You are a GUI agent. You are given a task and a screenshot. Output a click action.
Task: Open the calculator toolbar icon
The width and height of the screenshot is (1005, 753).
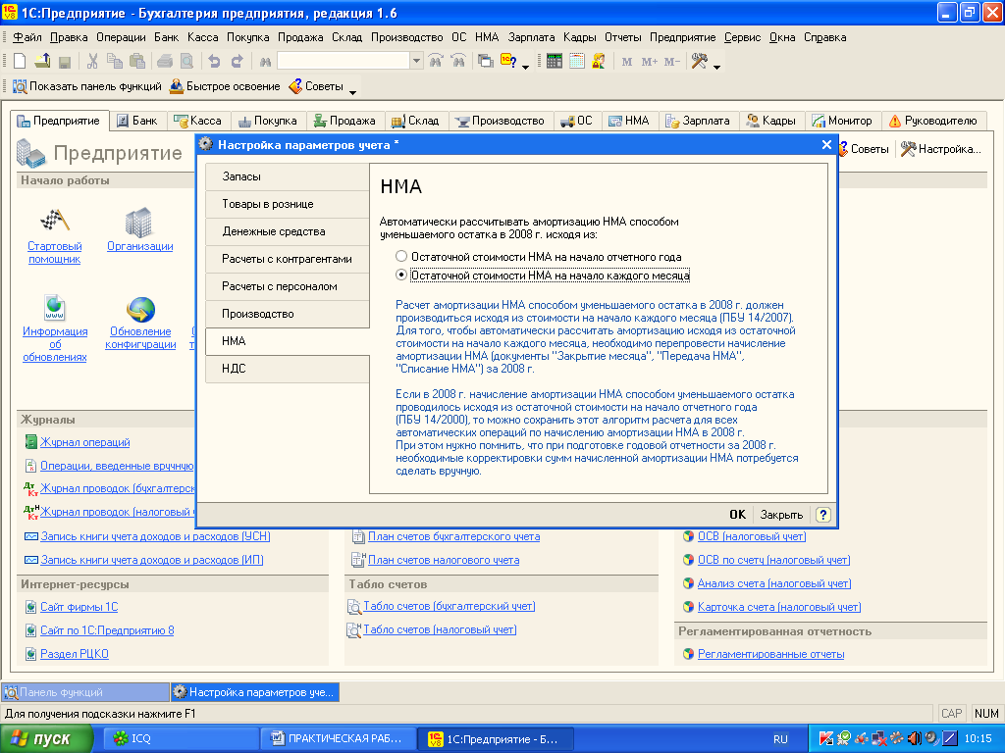point(555,62)
